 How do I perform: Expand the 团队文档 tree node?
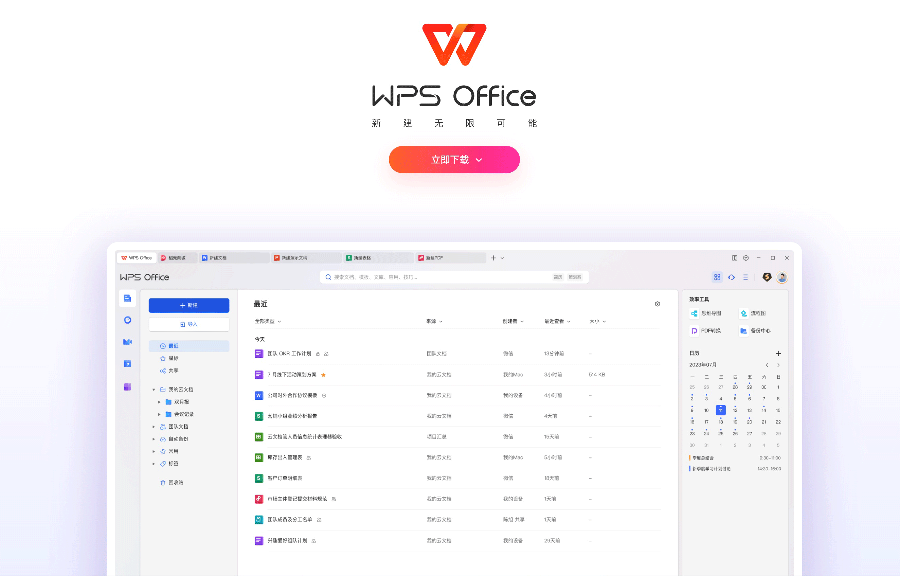click(154, 427)
